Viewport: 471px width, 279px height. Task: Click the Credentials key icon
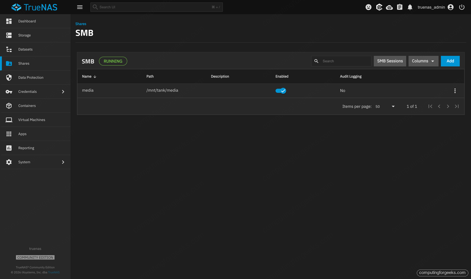click(x=9, y=92)
